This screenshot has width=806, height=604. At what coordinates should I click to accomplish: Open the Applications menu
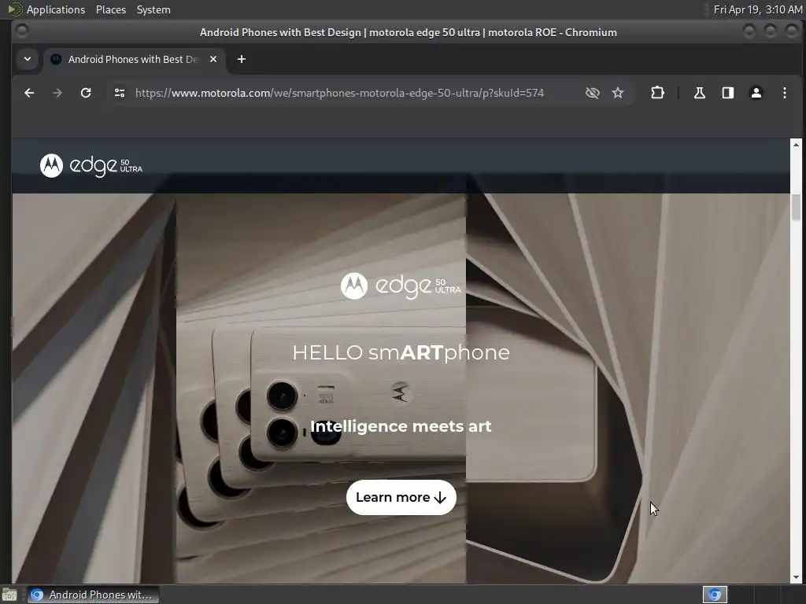tap(56, 9)
